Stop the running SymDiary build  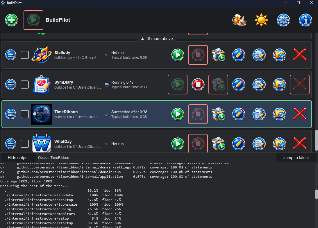198,85
